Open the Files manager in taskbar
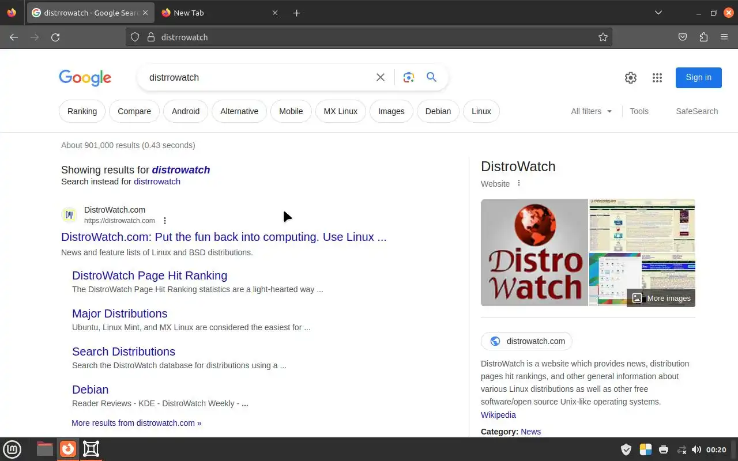 tap(45, 449)
